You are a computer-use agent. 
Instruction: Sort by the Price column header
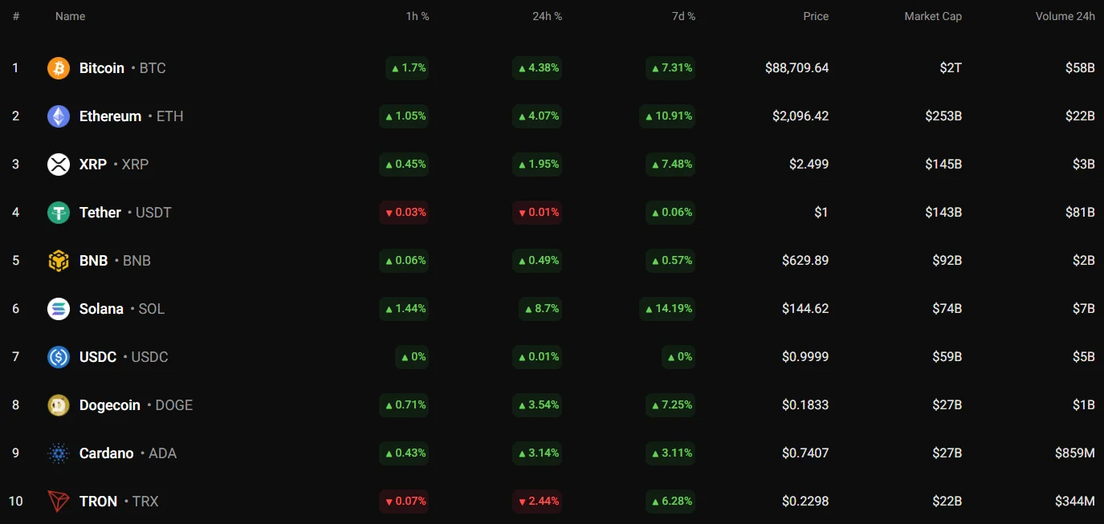click(816, 16)
